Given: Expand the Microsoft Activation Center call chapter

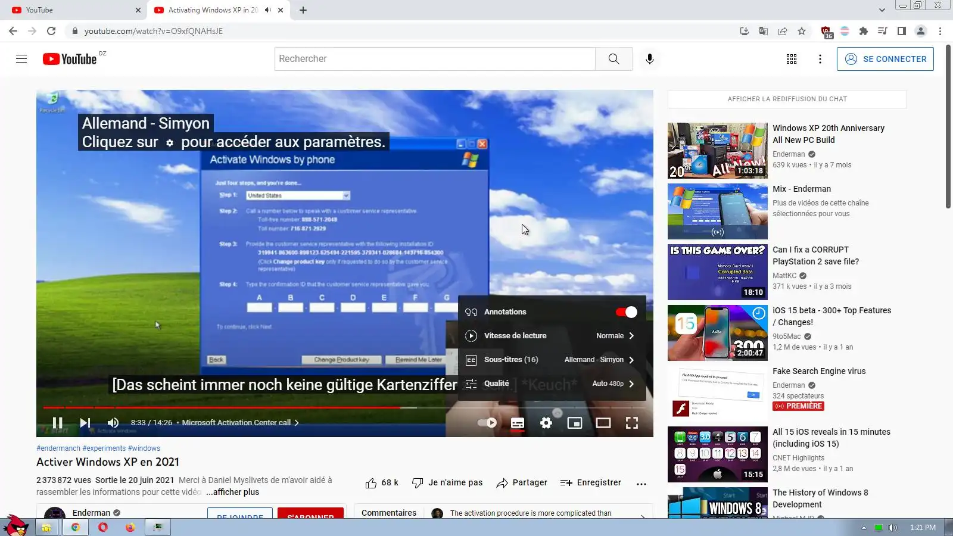Looking at the screenshot, I should [241, 423].
